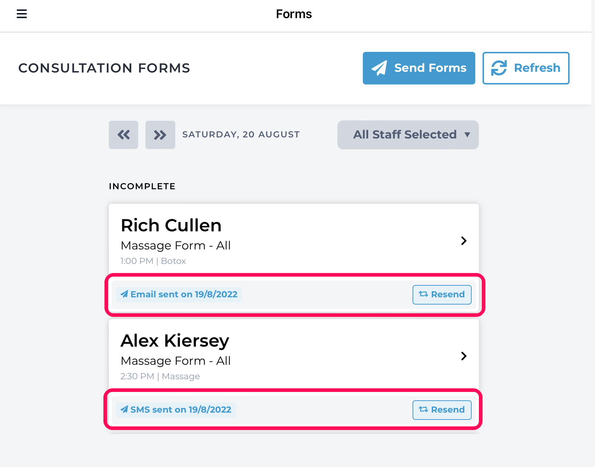Click the dropdown arrow on the staff selector
Image resolution: width=595 pixels, height=467 pixels.
467,135
